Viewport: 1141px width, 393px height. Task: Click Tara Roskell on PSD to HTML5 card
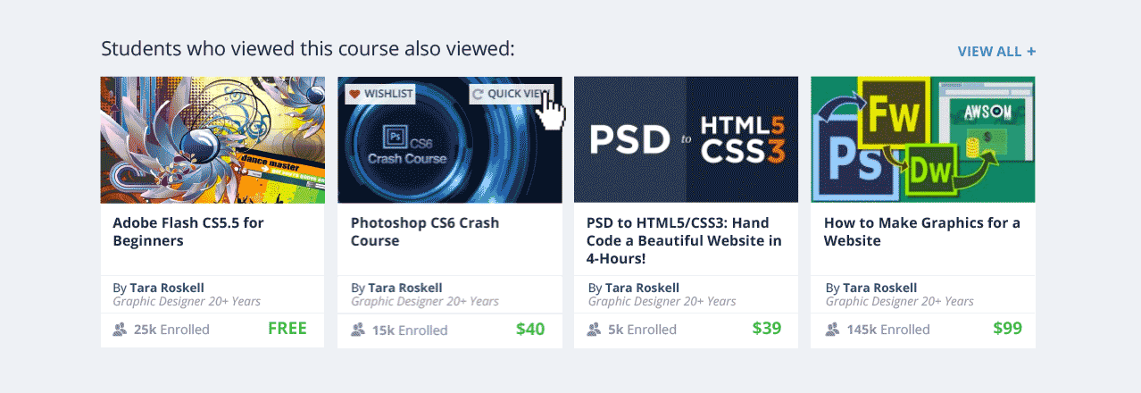pos(642,288)
